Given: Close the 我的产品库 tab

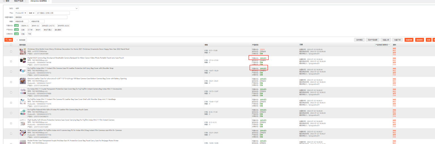Looking at the screenshot, I should pos(25,1).
